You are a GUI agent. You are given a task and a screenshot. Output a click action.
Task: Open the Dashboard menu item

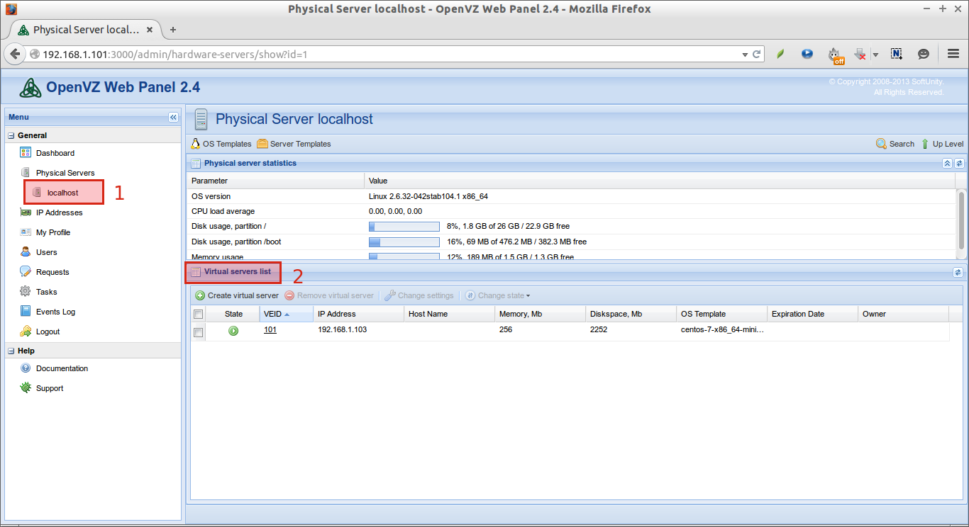point(55,153)
